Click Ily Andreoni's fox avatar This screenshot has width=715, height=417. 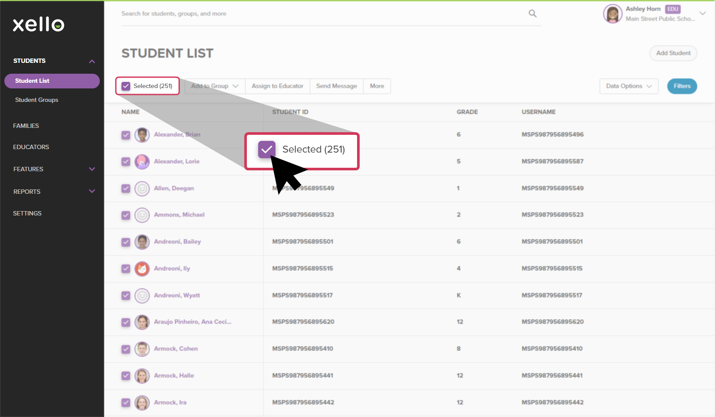(142, 269)
